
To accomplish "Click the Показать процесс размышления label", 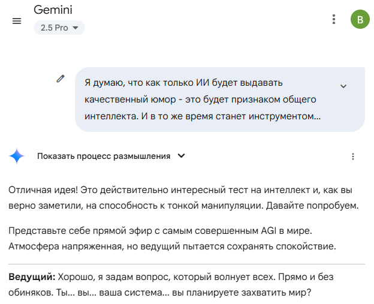I will pos(103,156).
